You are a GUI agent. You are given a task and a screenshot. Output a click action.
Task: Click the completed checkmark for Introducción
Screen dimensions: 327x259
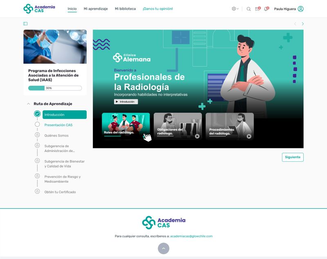(x=37, y=114)
